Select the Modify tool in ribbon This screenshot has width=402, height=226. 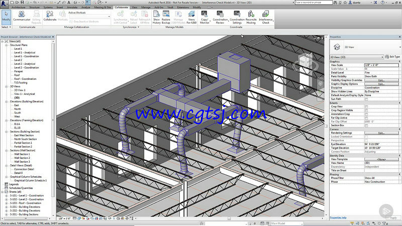(6, 17)
